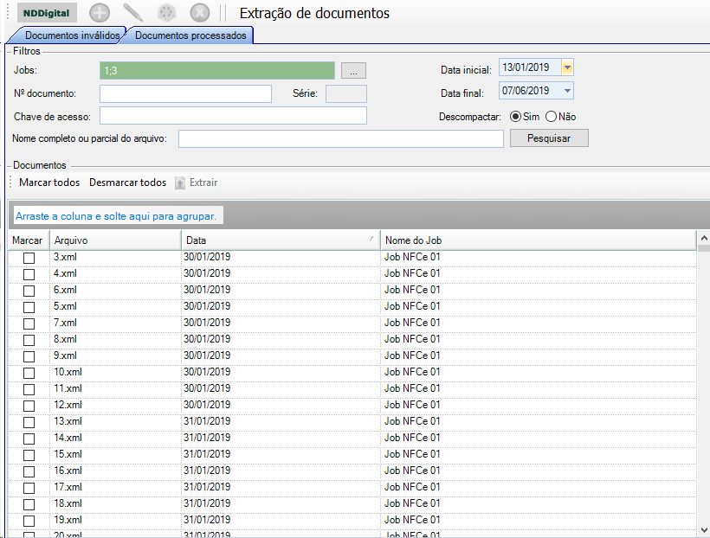Open Jobs selection with the ellipsis button
The image size is (710, 538).
354,71
